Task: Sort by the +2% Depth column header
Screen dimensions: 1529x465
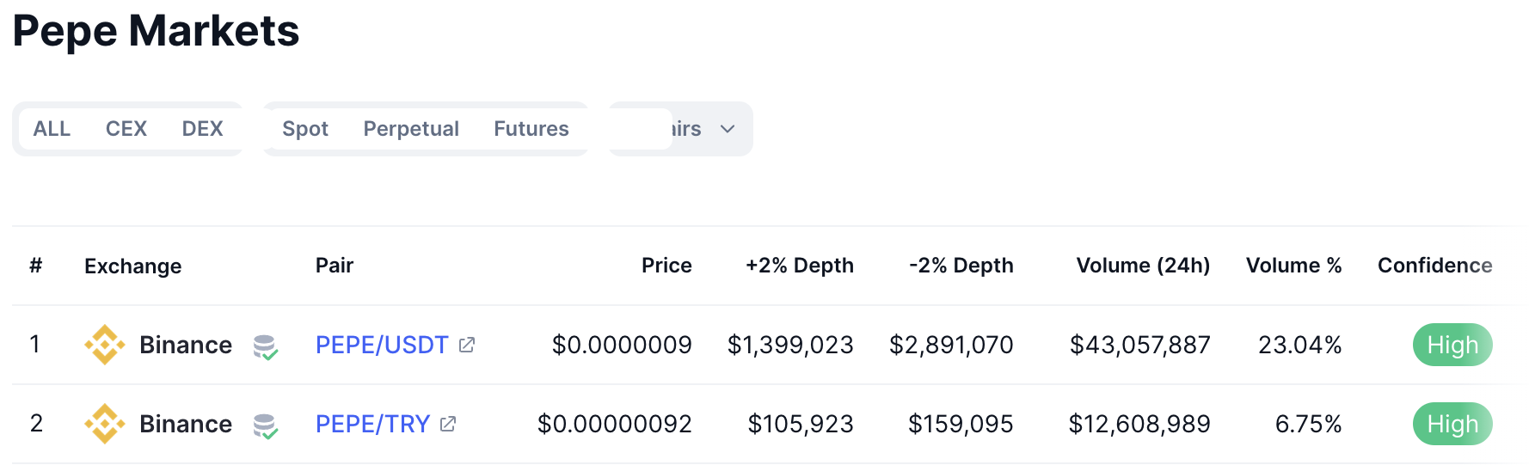Action: pos(800,266)
